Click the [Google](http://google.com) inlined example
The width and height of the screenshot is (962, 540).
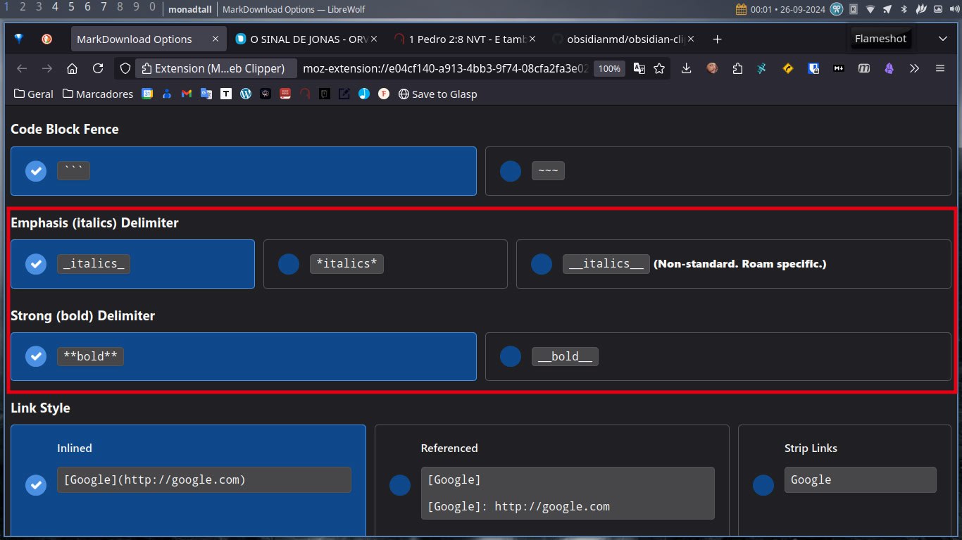coord(204,479)
